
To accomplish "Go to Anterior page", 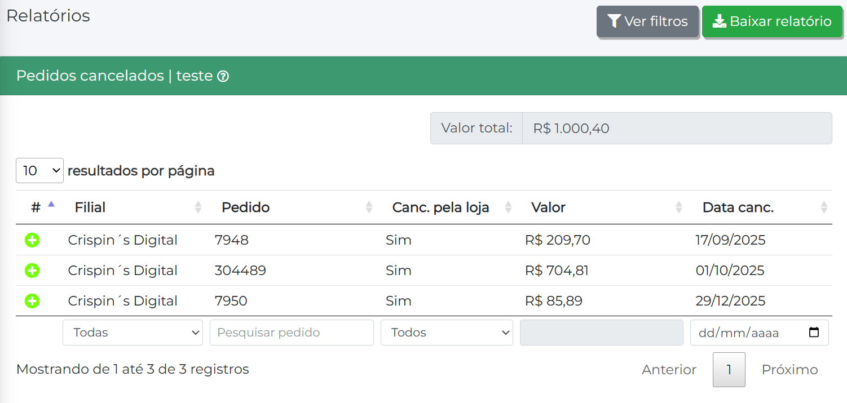I will tap(669, 370).
